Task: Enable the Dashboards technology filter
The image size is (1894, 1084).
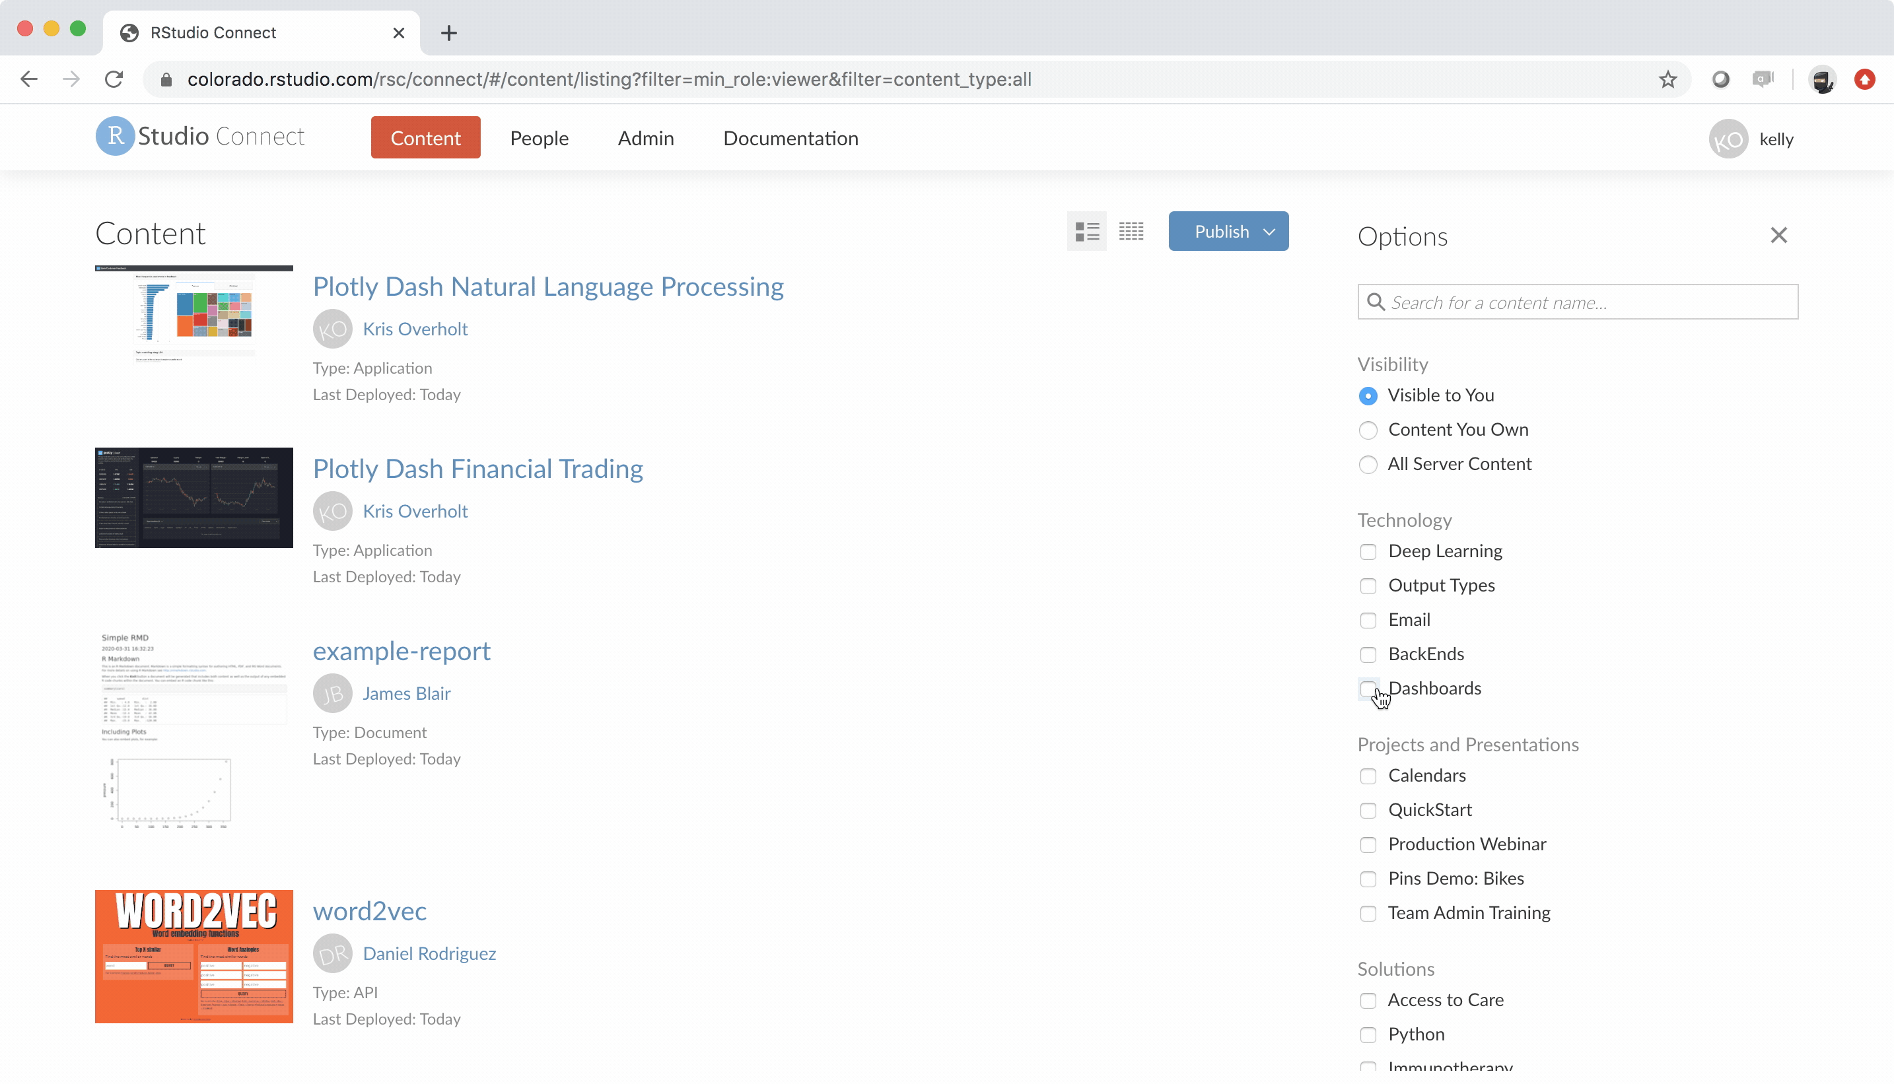Action: point(1368,689)
